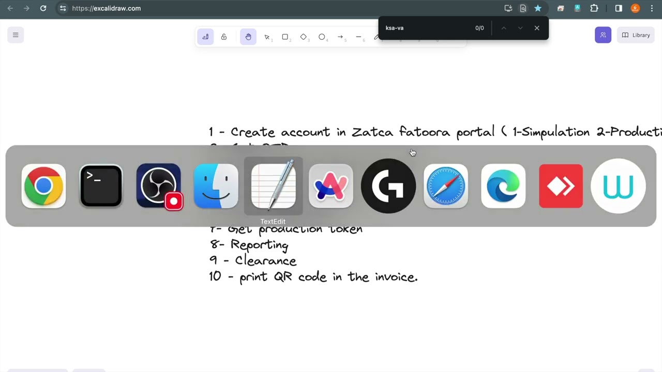Image resolution: width=662 pixels, height=372 pixels.
Task: Click the "8- Reporting" canvas text
Action: click(x=249, y=245)
